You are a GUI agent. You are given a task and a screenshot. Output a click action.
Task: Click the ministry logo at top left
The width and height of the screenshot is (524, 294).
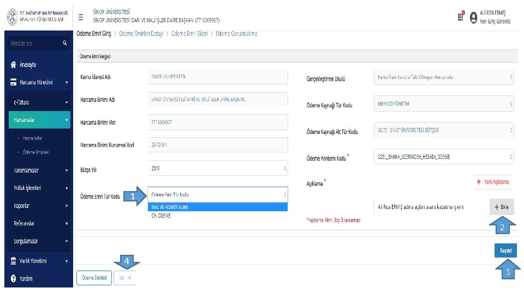click(13, 17)
